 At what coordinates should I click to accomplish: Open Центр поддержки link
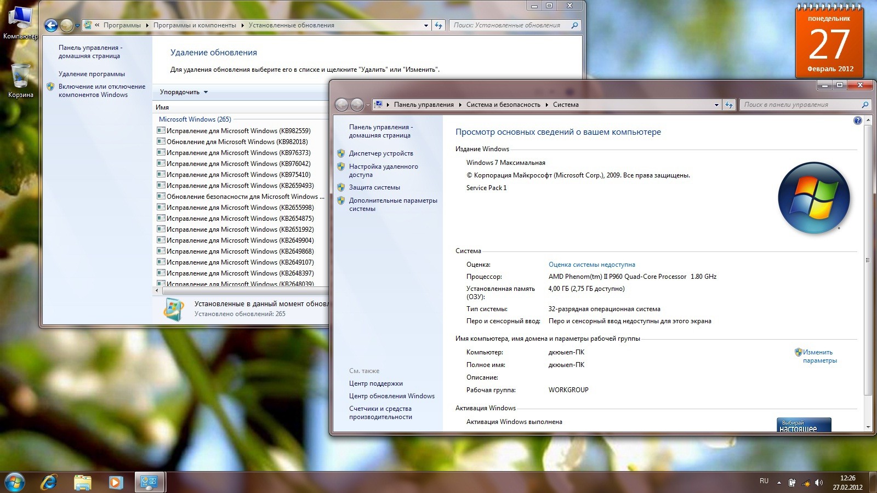(375, 383)
